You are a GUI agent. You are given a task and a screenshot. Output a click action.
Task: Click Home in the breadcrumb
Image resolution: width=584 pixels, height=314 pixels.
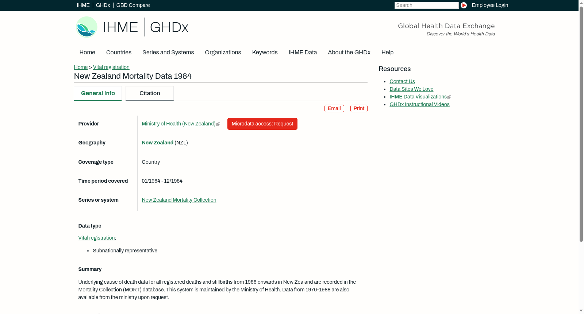click(81, 67)
